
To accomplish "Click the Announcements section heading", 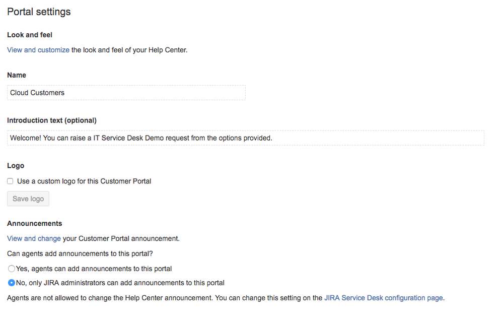I will (x=35, y=224).
